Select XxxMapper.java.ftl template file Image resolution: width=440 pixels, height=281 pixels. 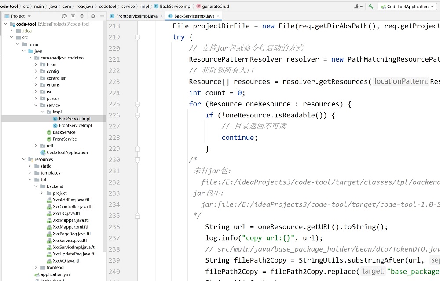[70, 220]
